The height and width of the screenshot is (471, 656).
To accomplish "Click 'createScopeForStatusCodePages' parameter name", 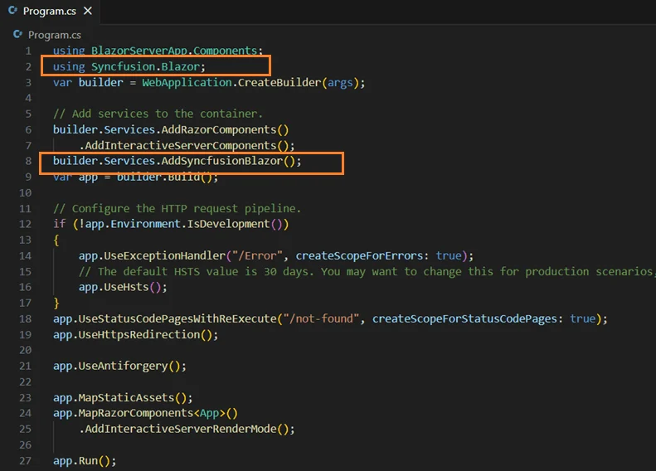I will click(464, 319).
